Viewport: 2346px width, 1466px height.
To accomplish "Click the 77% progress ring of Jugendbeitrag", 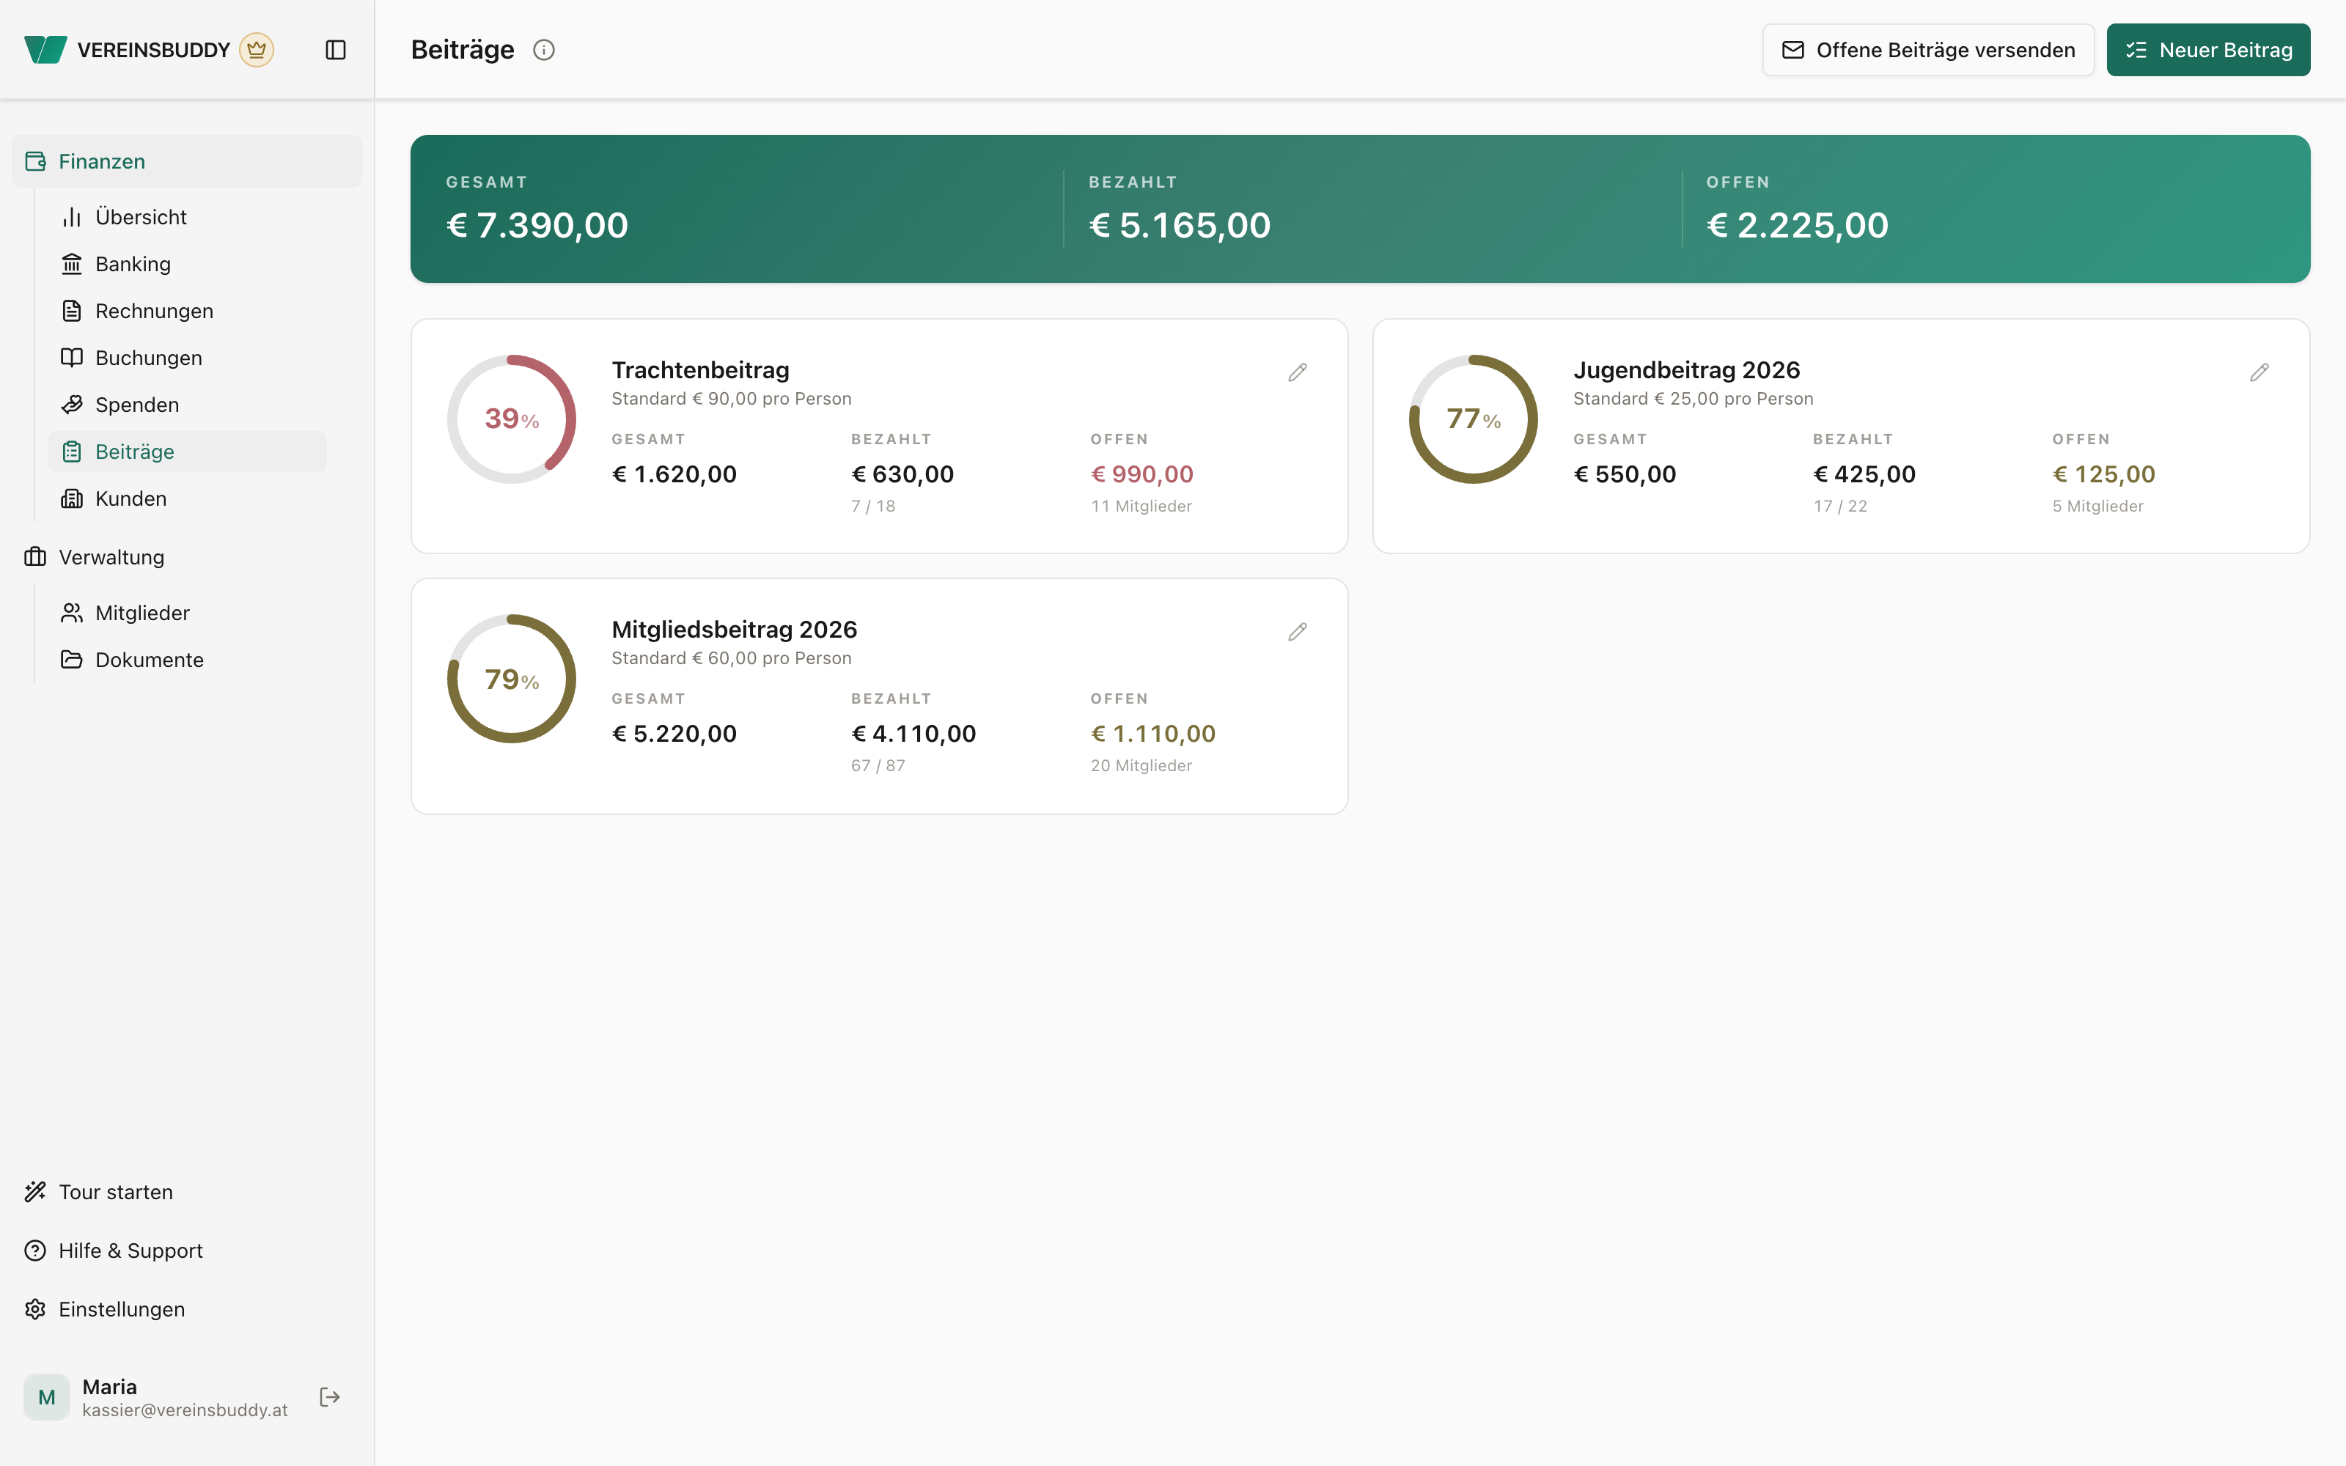I will pyautogui.click(x=1473, y=419).
